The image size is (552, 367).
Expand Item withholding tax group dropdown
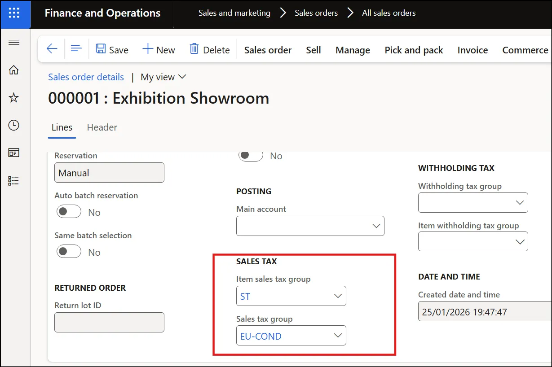(x=520, y=242)
